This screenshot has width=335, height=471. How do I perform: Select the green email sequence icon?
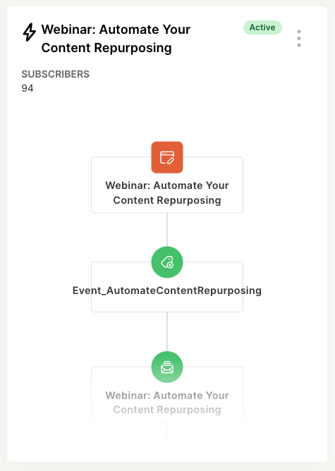point(167,367)
